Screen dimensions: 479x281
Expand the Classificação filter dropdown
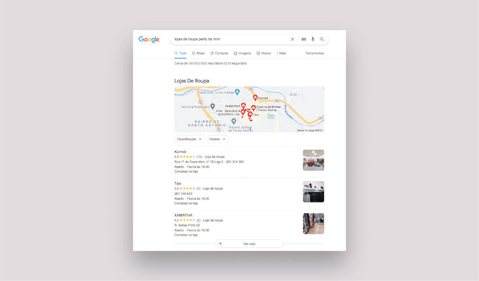point(189,139)
